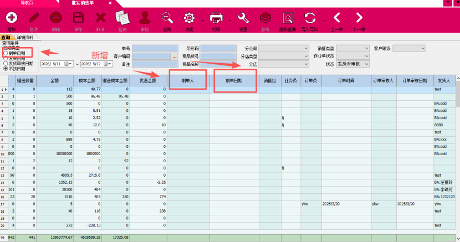This screenshot has height=242, width=460.
Task: Open the start date calendar picker icon
Action: coord(68,64)
